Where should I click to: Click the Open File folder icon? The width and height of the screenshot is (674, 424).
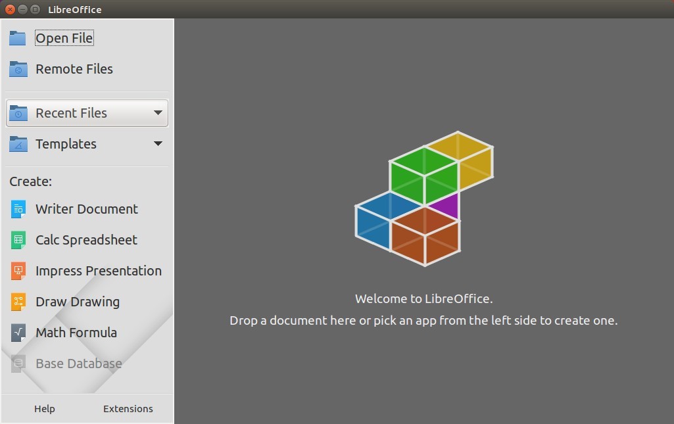(18, 38)
